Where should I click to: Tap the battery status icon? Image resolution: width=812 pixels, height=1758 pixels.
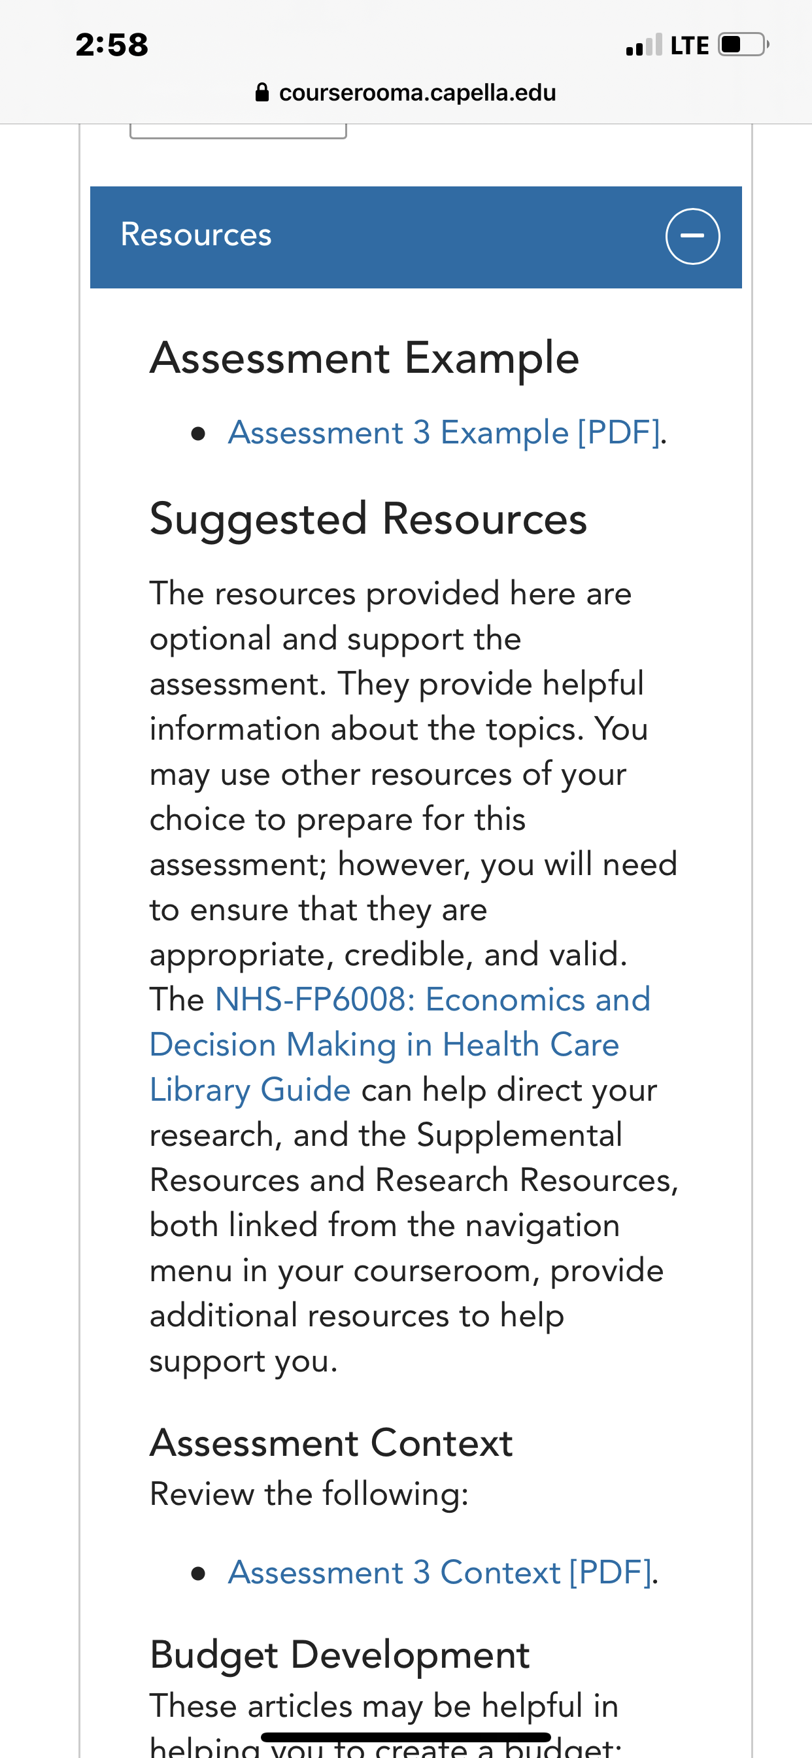pyautogui.click(x=744, y=44)
